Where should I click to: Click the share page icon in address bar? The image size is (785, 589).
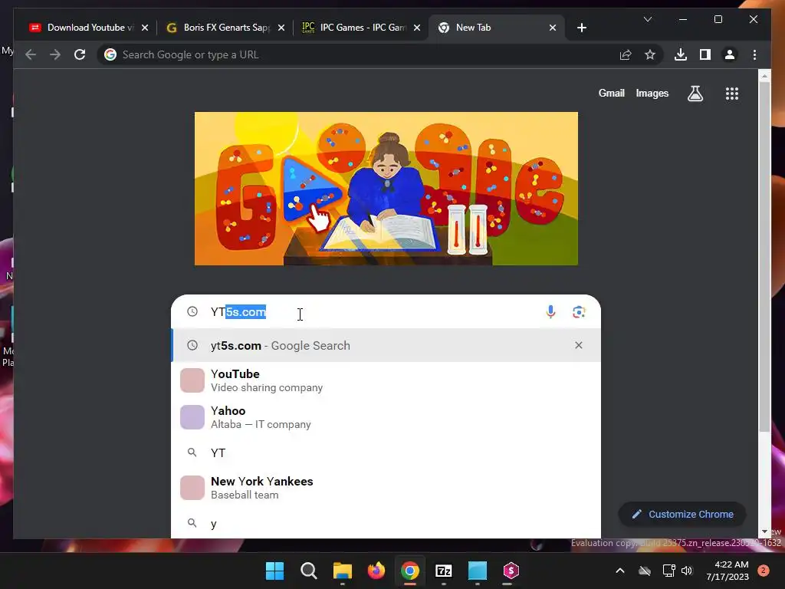626,54
